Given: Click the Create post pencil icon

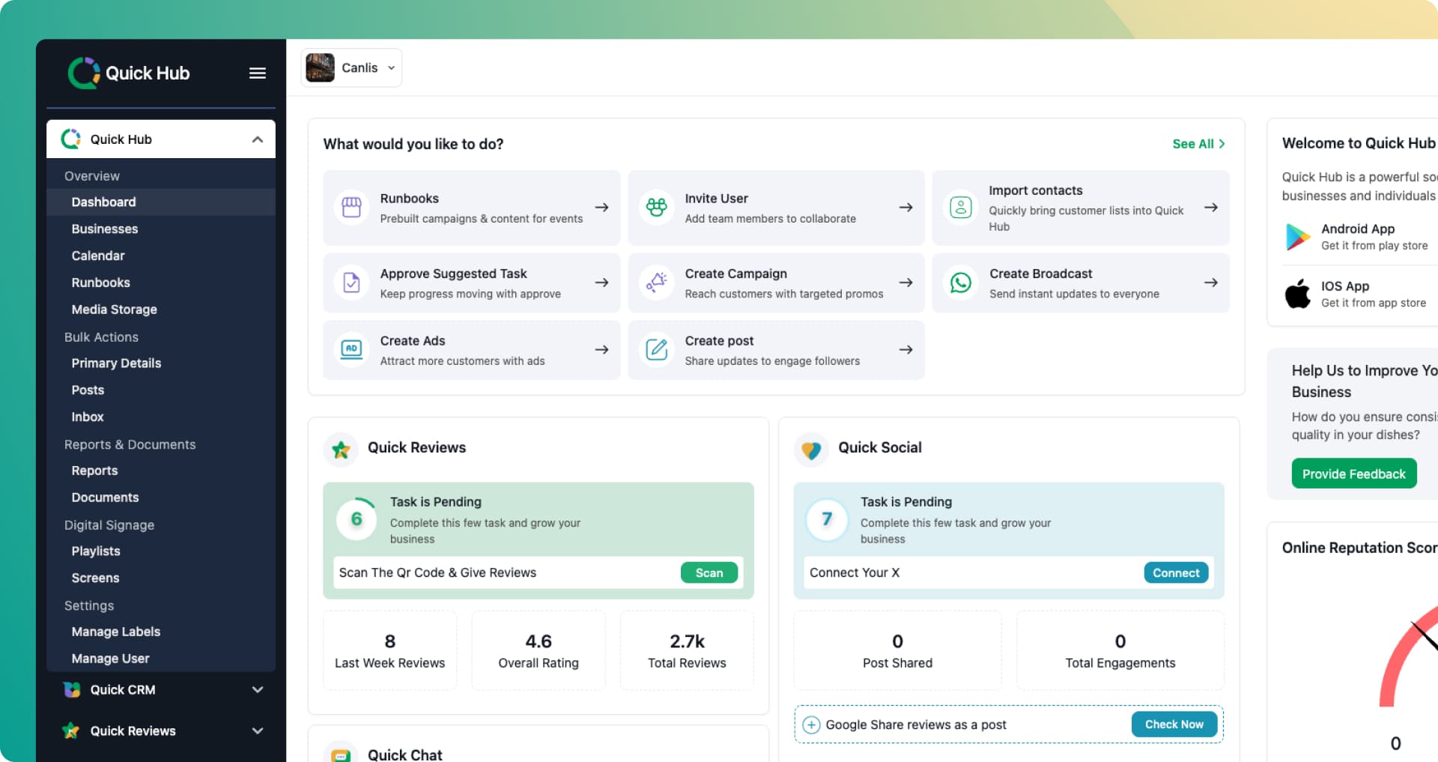Looking at the screenshot, I should (x=656, y=349).
